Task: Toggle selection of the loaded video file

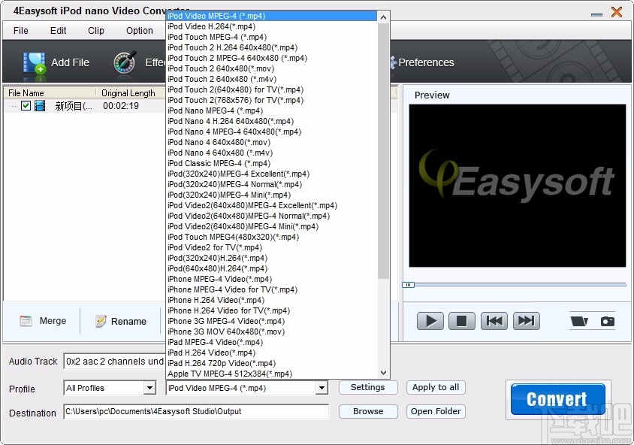Action: tap(25, 105)
